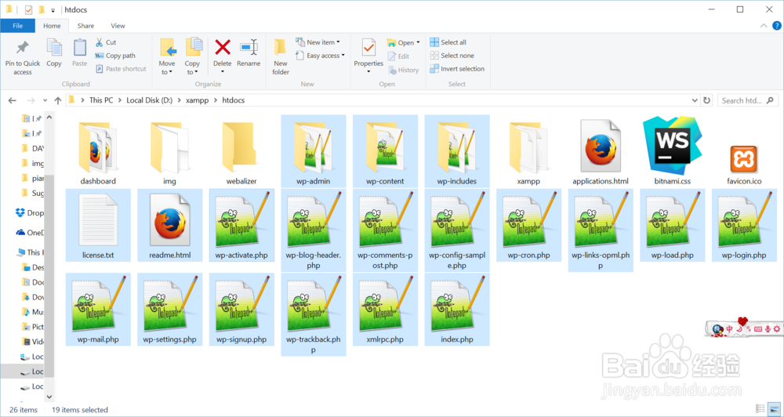Image resolution: width=784 pixels, height=417 pixels.
Task: Refresh the htdocs folder view
Action: pyautogui.click(x=706, y=100)
